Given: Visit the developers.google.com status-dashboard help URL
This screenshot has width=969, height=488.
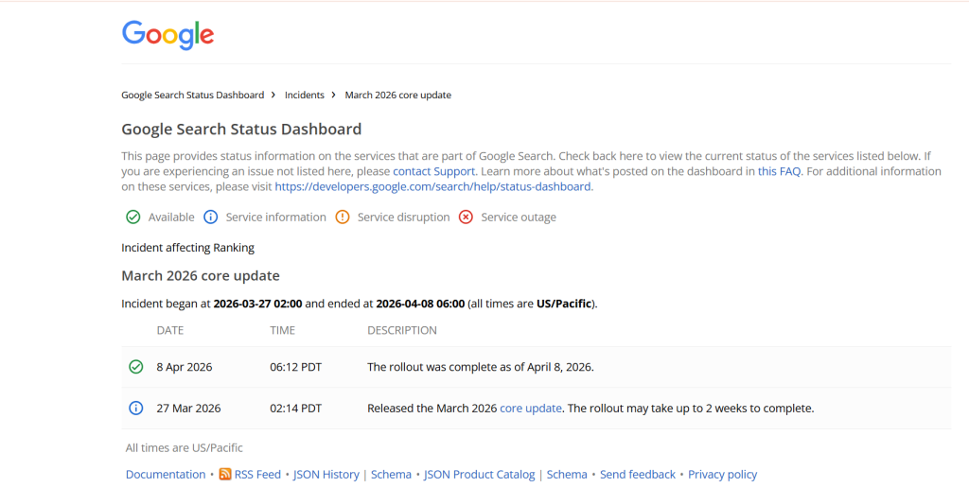Looking at the screenshot, I should pyautogui.click(x=432, y=187).
